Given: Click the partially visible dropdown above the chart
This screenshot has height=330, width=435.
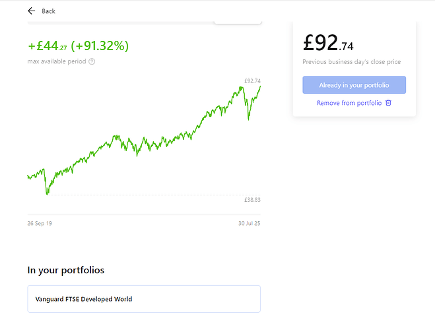Looking at the screenshot, I should click(238, 22).
